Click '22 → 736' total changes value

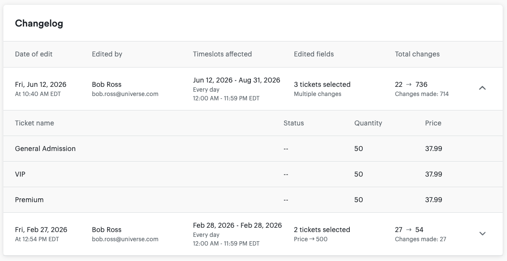coord(411,84)
